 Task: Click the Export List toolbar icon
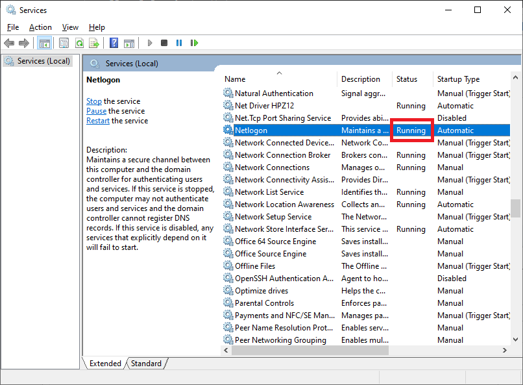pyautogui.click(x=94, y=43)
